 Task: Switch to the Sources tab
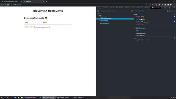(133, 8)
